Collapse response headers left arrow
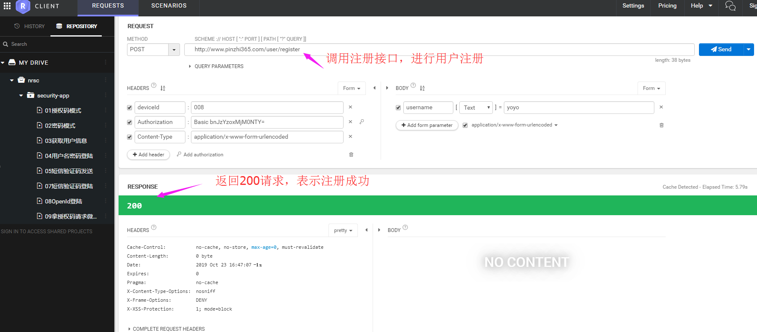This screenshot has height=332, width=757. [x=366, y=230]
